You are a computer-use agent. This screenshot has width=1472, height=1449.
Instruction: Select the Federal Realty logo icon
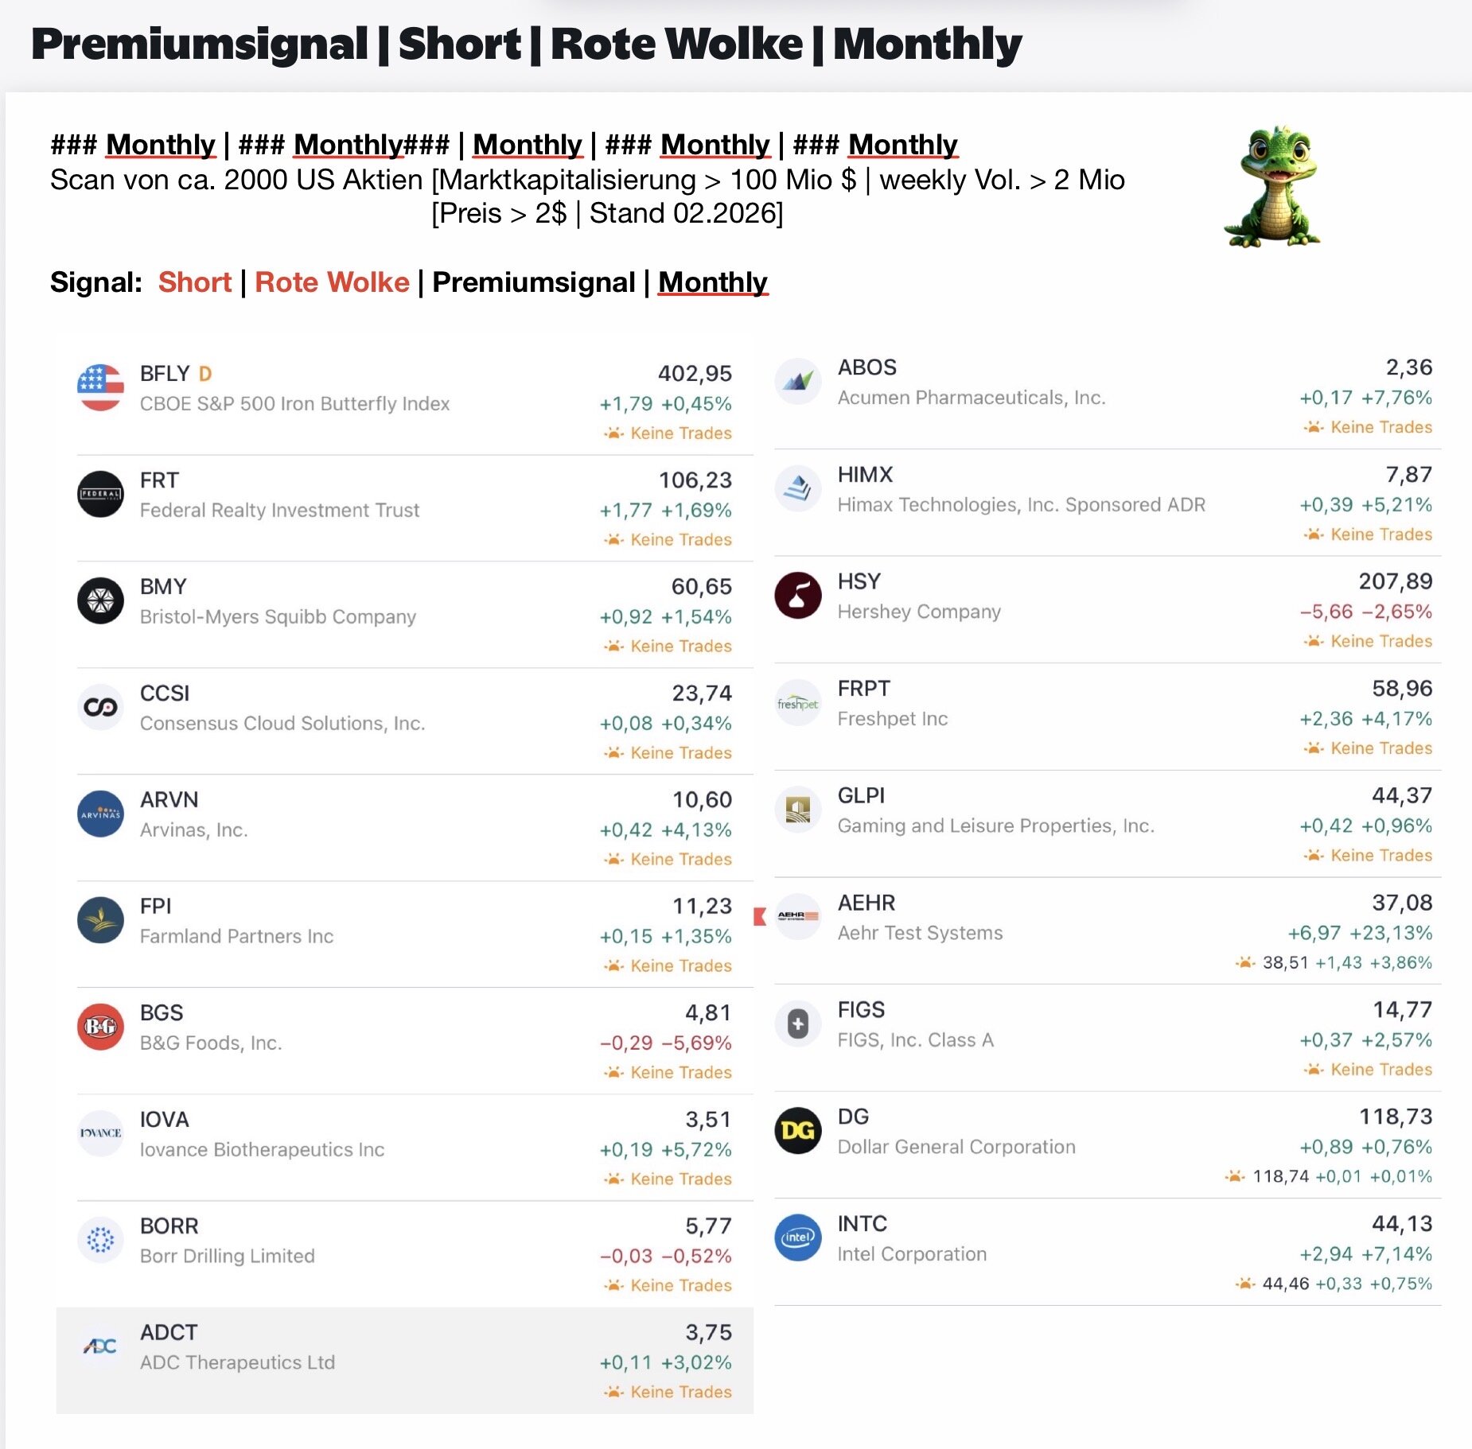click(100, 495)
